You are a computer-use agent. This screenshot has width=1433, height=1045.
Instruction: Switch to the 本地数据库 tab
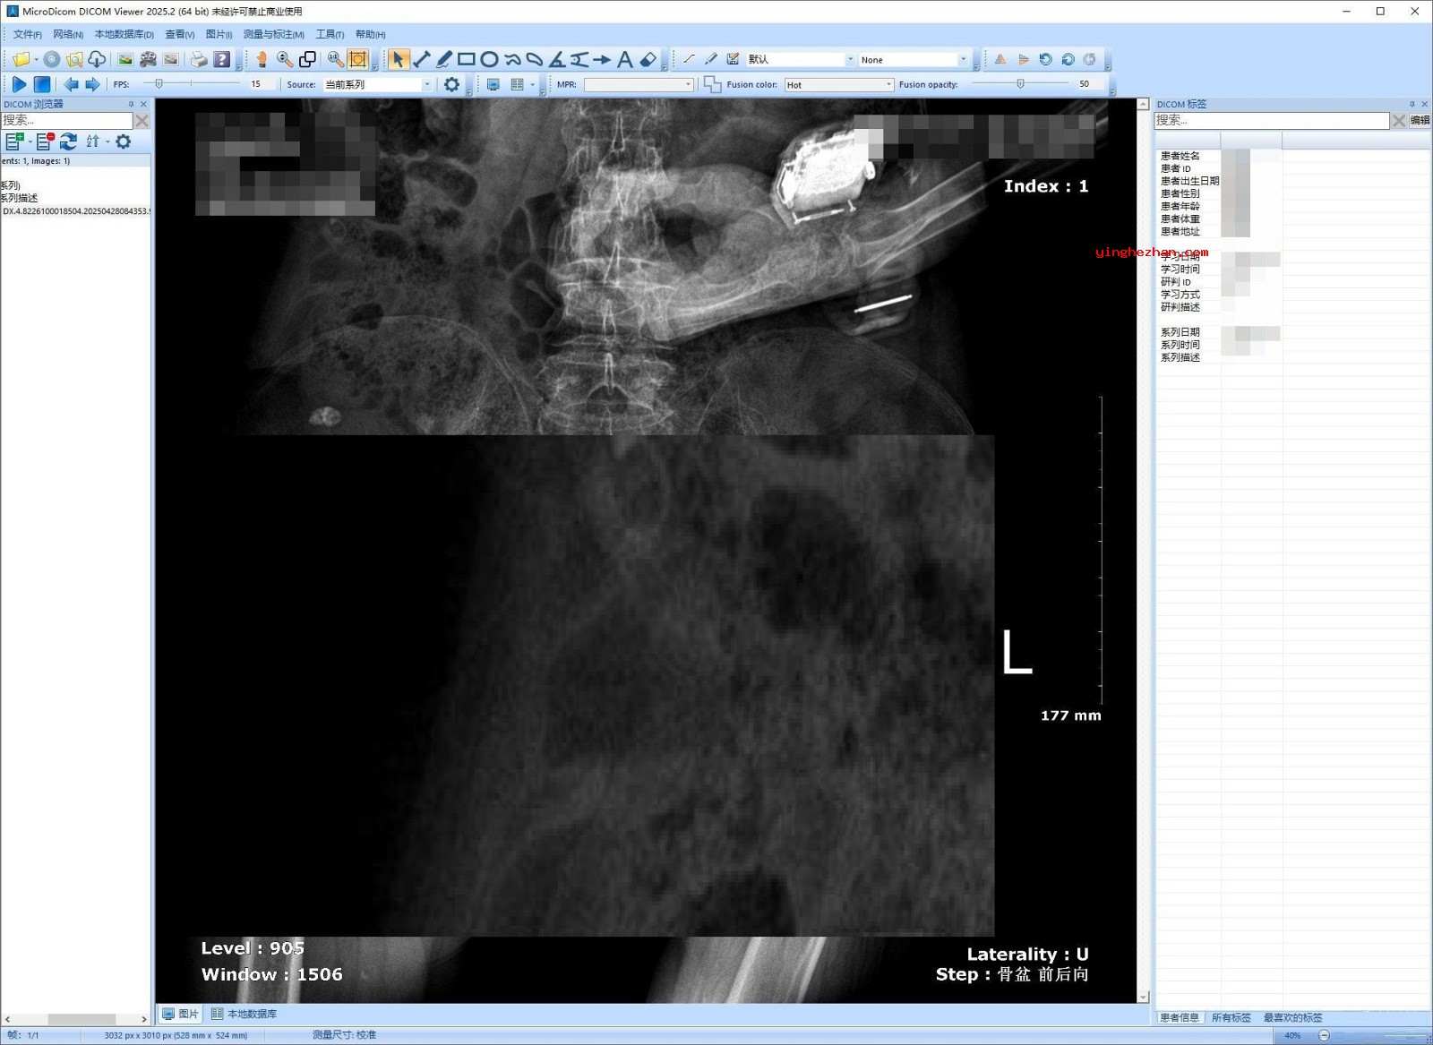coord(245,1014)
